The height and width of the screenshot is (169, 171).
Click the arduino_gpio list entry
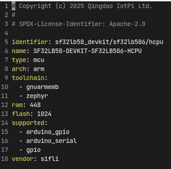pyautogui.click(x=48, y=132)
